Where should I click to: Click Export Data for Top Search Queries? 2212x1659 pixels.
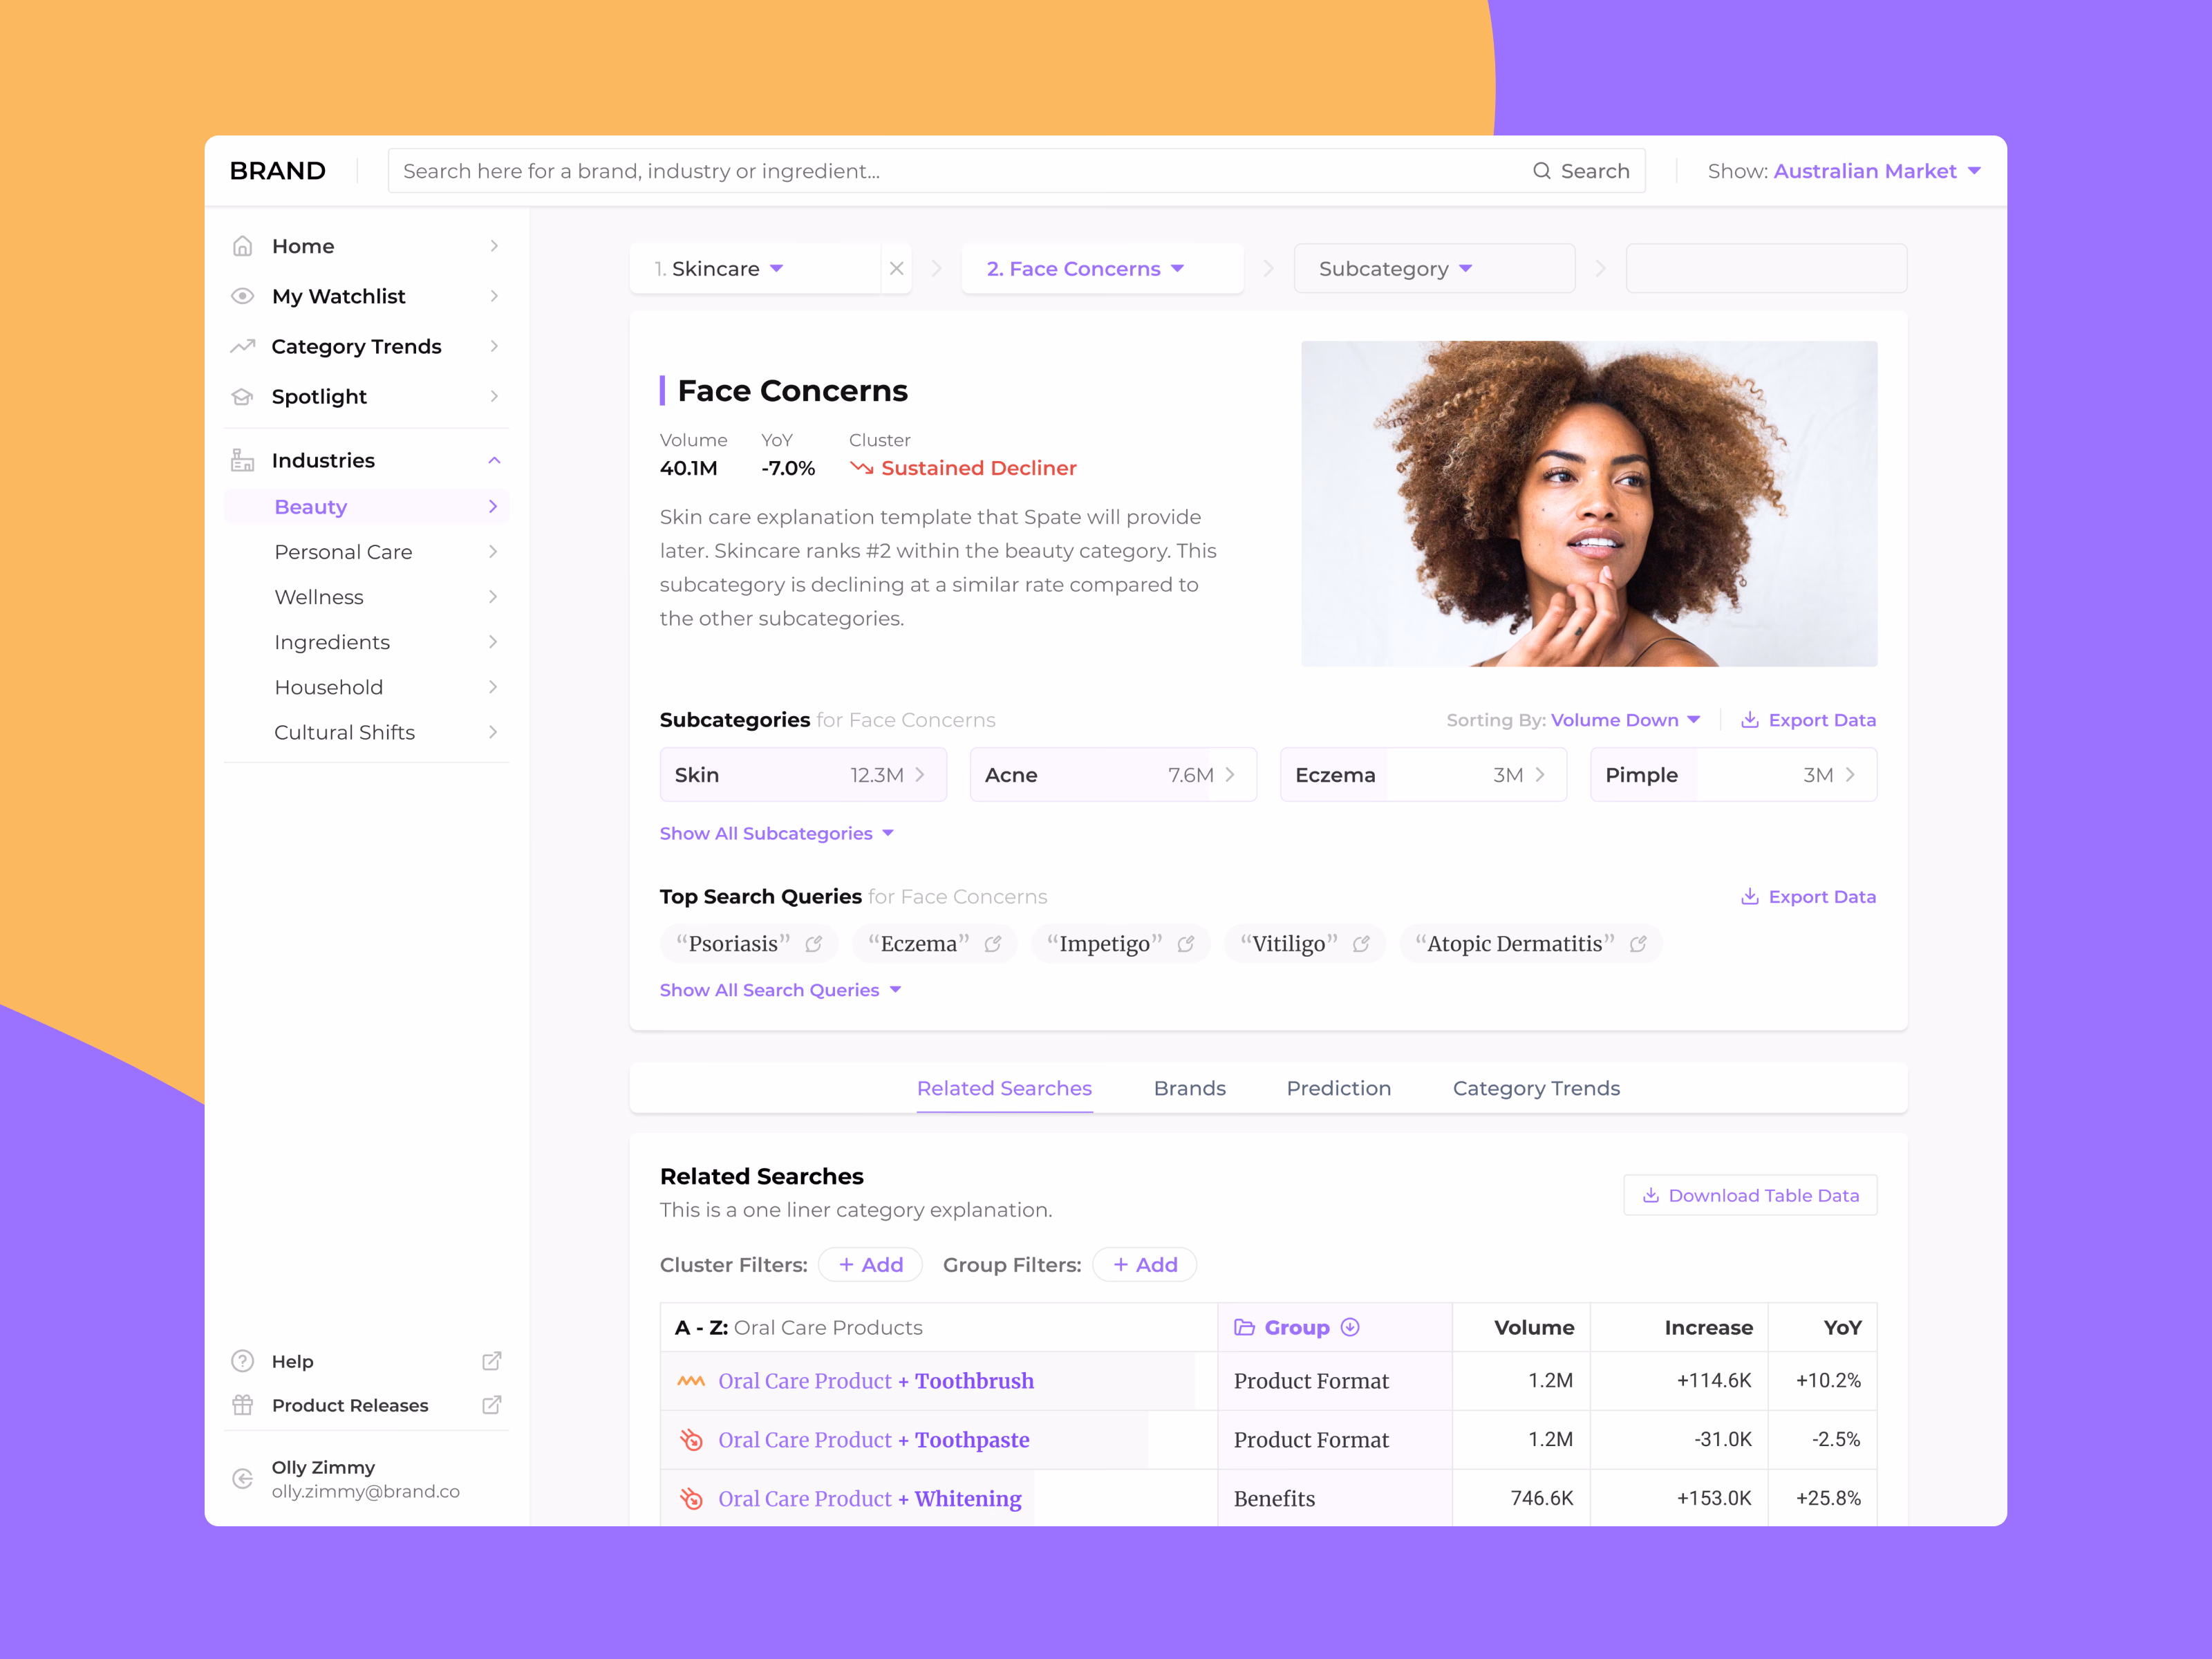click(1808, 897)
